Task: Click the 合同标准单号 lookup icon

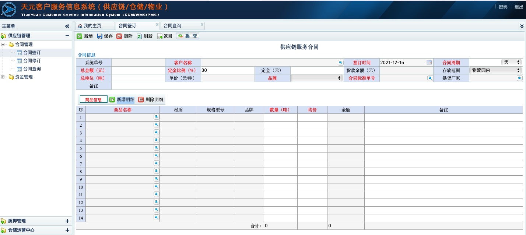Action: (430, 78)
